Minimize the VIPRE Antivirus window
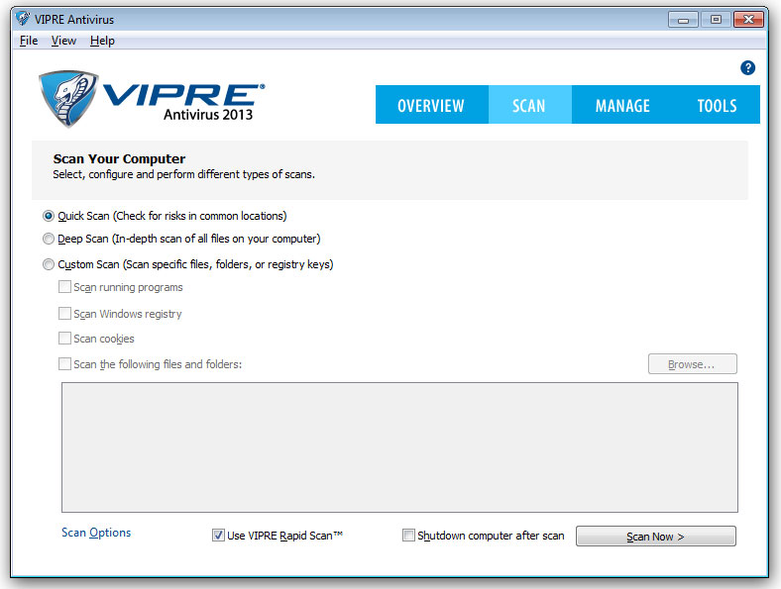The image size is (781, 589). coord(683,20)
